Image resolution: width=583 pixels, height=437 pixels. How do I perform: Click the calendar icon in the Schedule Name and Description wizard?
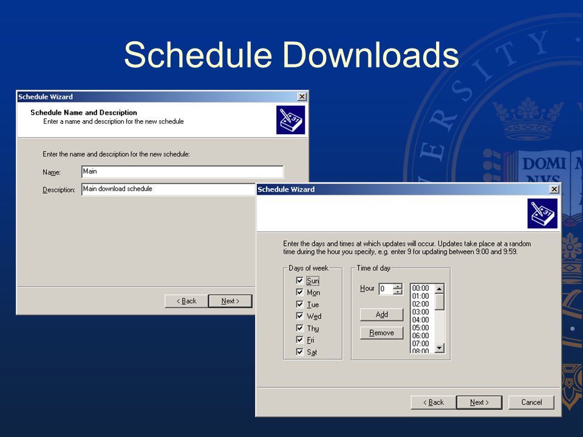[x=290, y=120]
